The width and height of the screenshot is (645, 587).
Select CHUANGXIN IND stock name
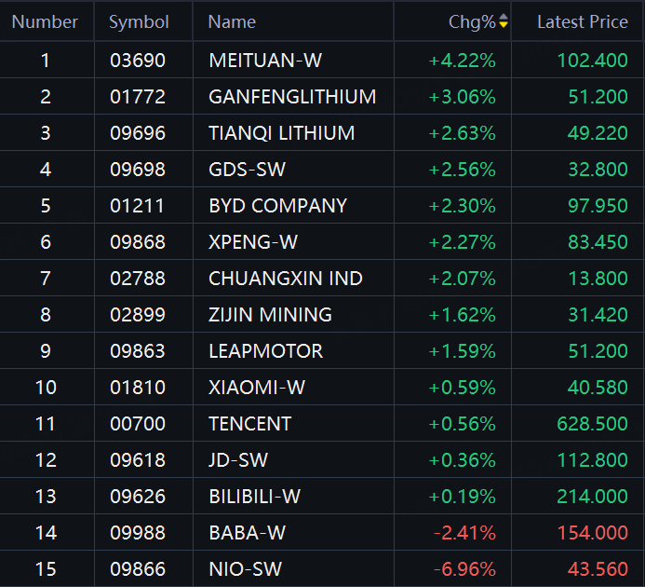pos(286,279)
